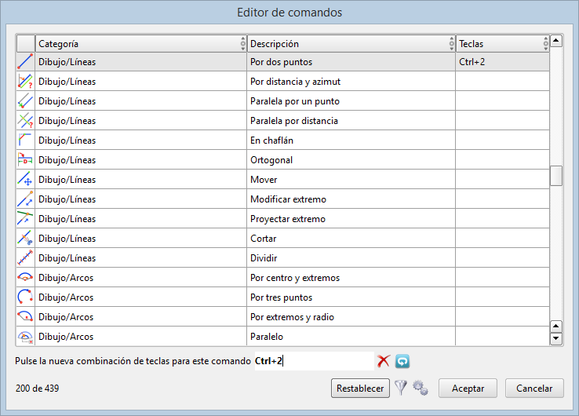Click the 'Cortar' scissors line icon
Screen dimensions: 579x416
25,238
